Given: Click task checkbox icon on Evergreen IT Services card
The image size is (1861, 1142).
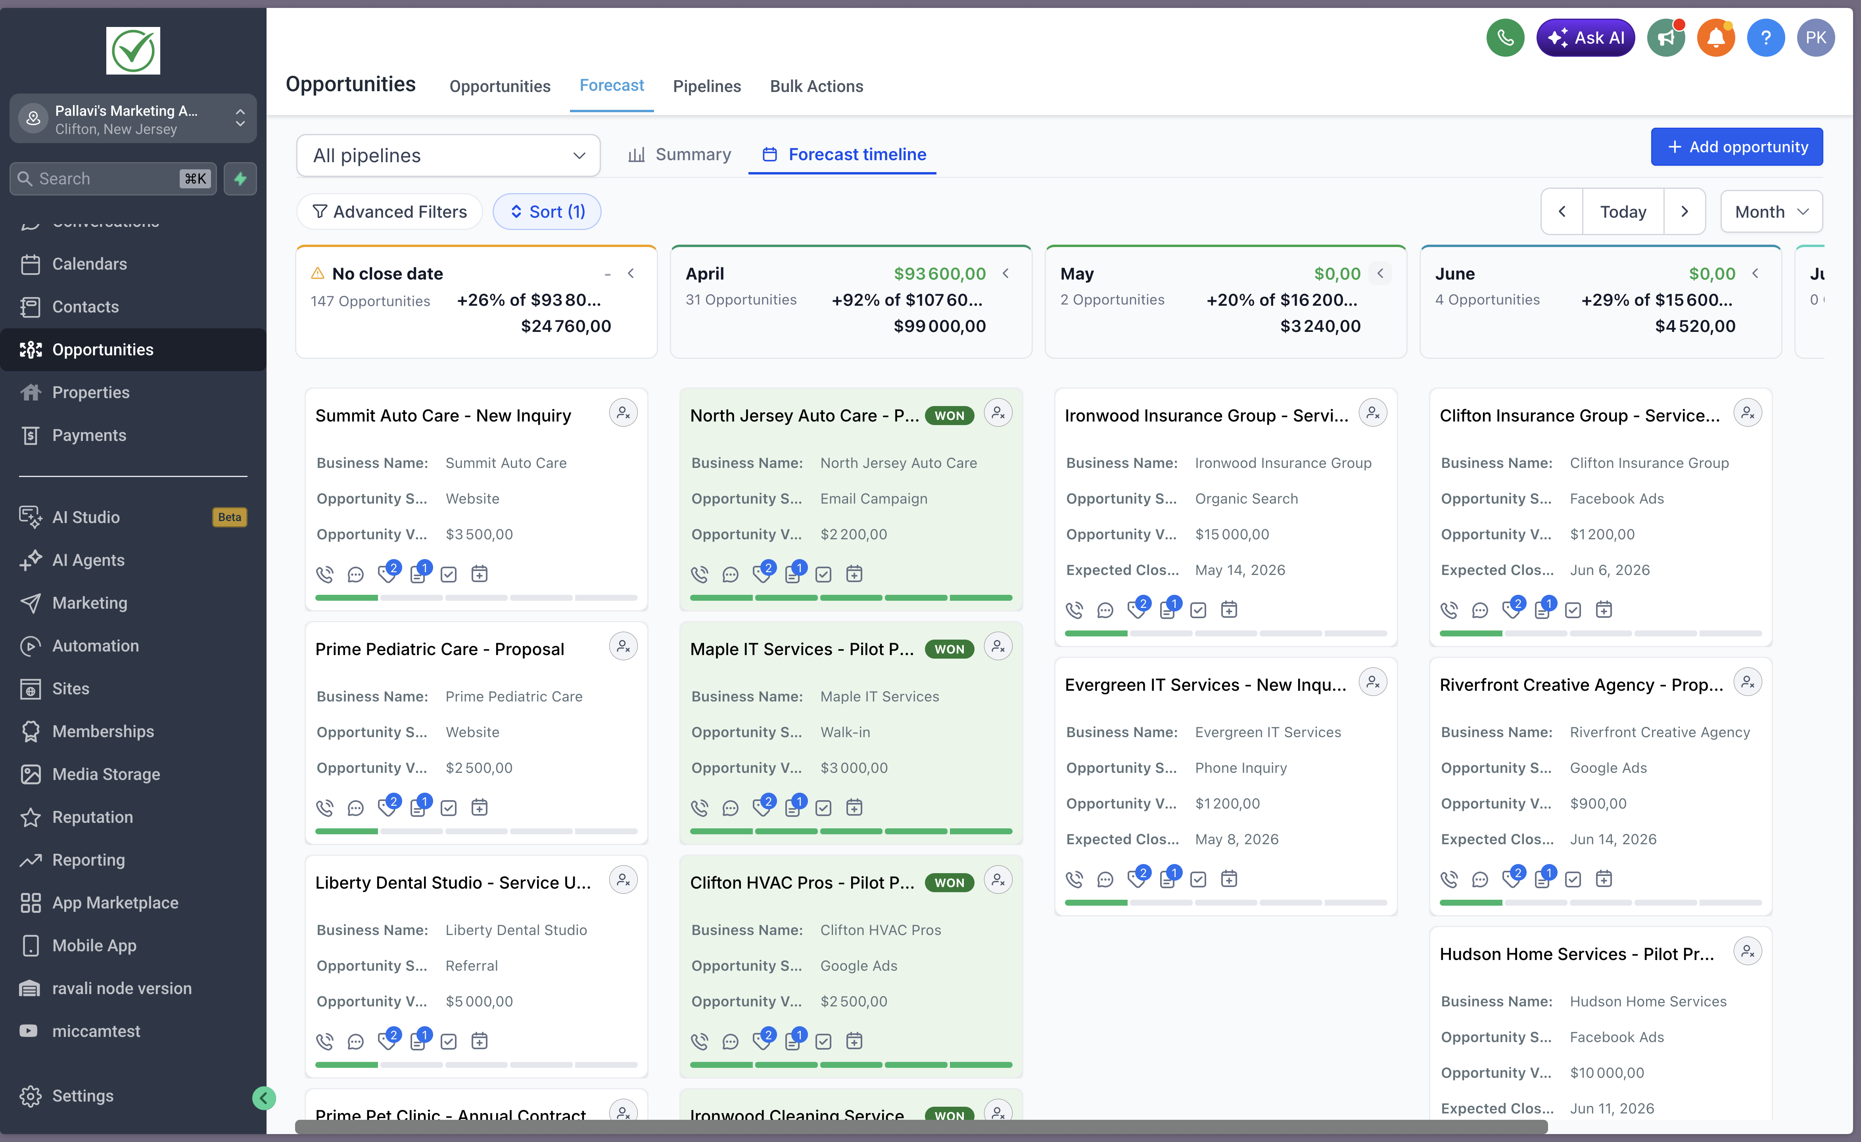Looking at the screenshot, I should coord(1198,879).
